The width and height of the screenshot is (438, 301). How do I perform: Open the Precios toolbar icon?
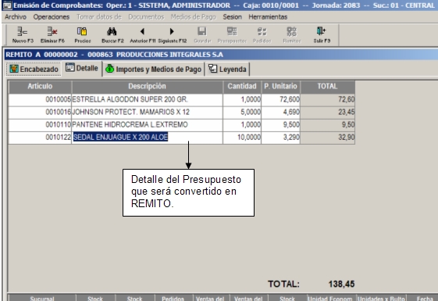click(83, 35)
